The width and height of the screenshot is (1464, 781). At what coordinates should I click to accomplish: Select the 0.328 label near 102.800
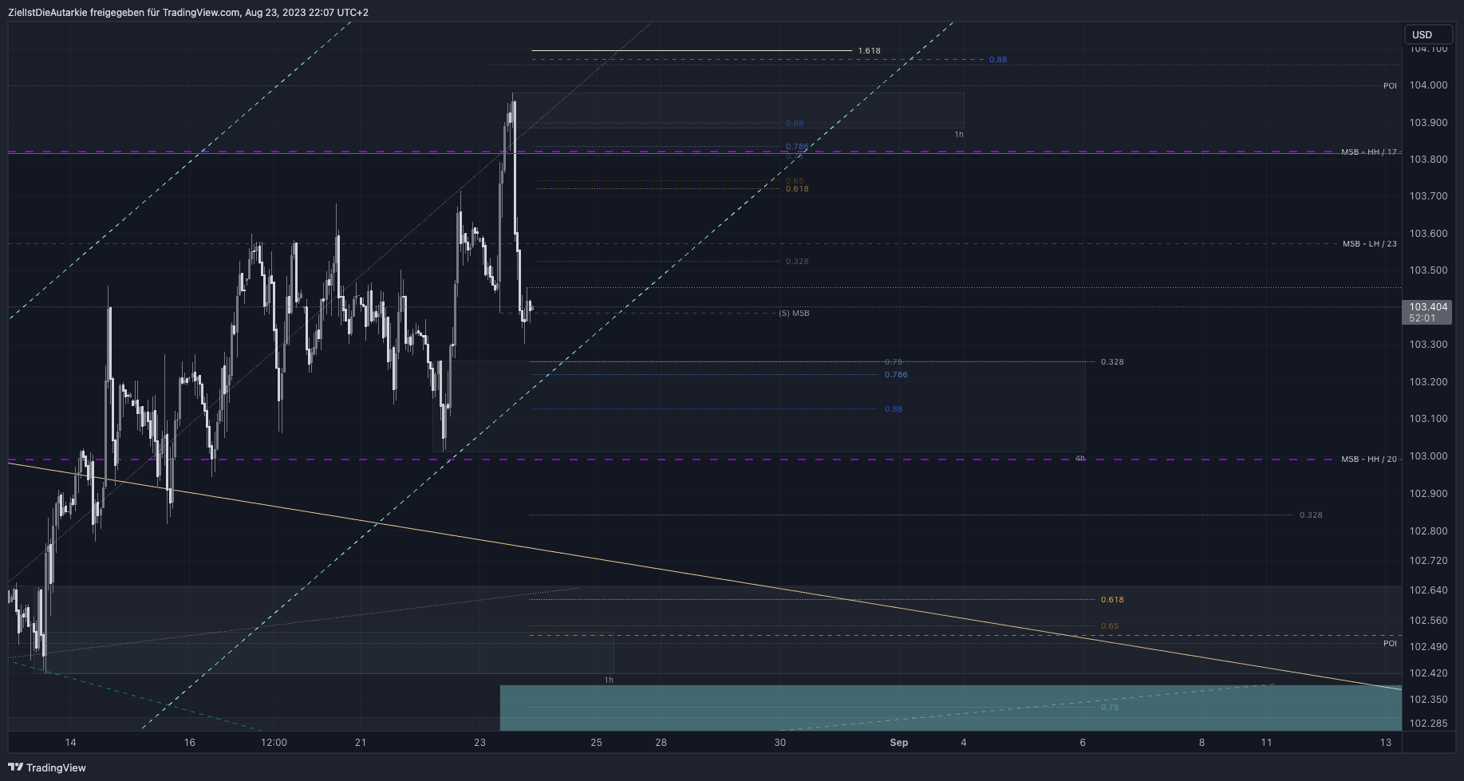point(1311,515)
